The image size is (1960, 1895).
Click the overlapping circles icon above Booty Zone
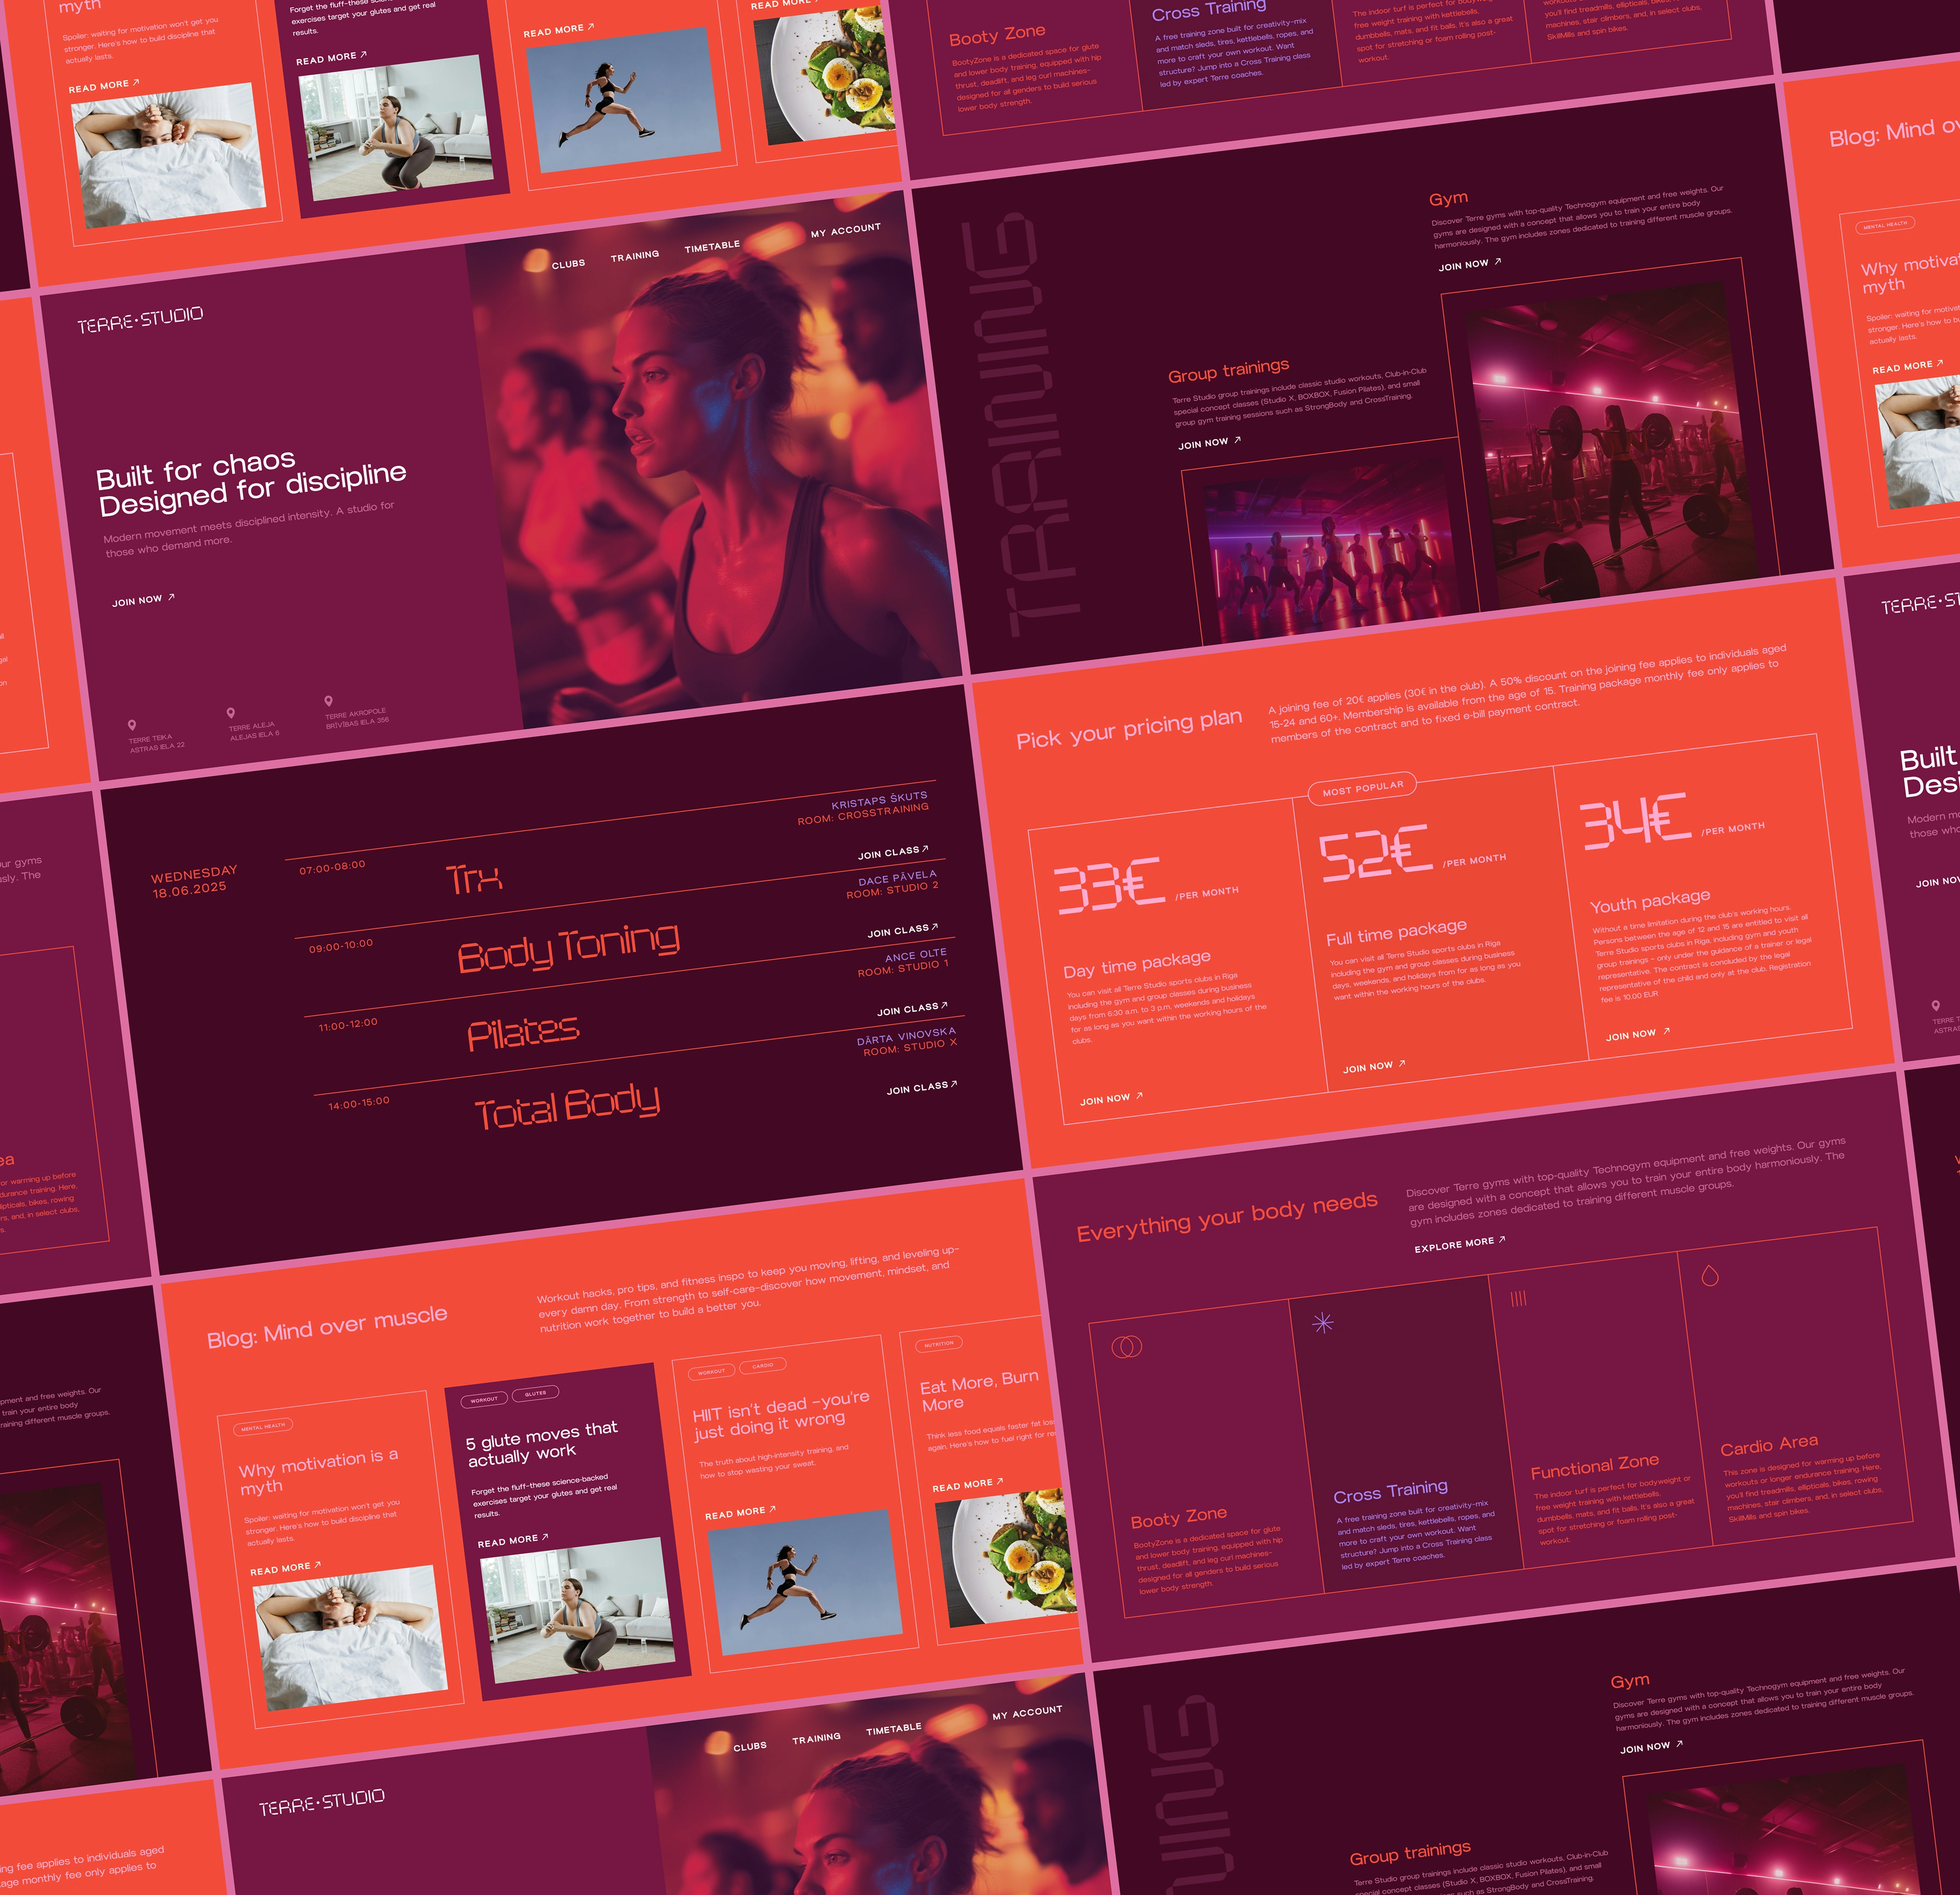pyautogui.click(x=1126, y=1347)
